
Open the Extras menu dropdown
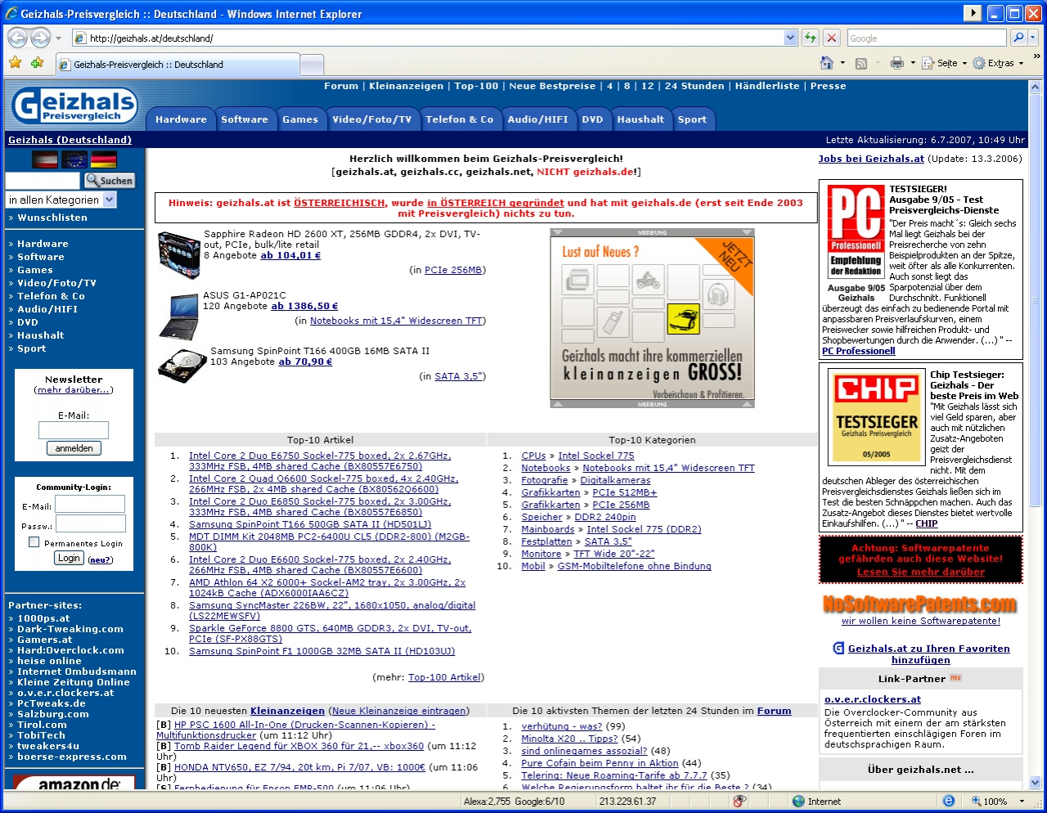(x=998, y=63)
